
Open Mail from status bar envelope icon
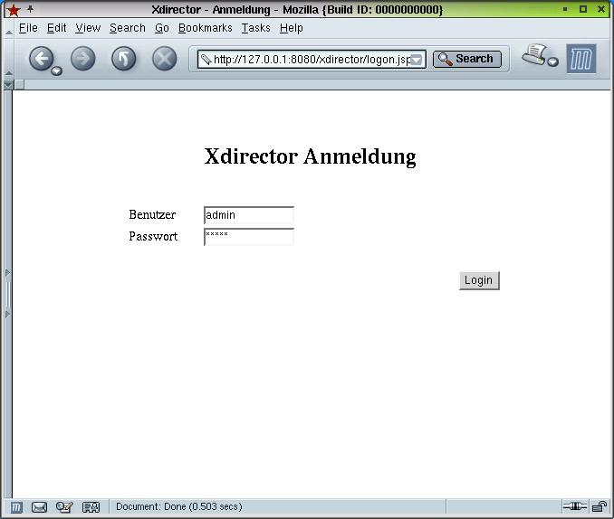(x=39, y=507)
